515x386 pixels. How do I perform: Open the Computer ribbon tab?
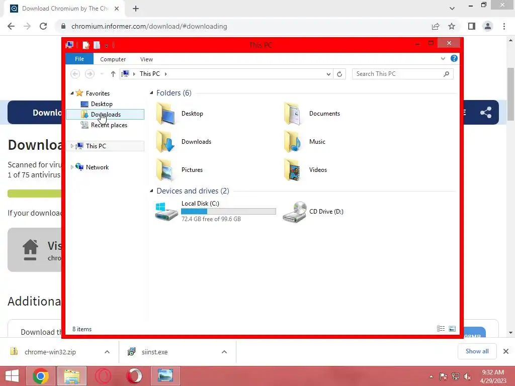pyautogui.click(x=113, y=59)
